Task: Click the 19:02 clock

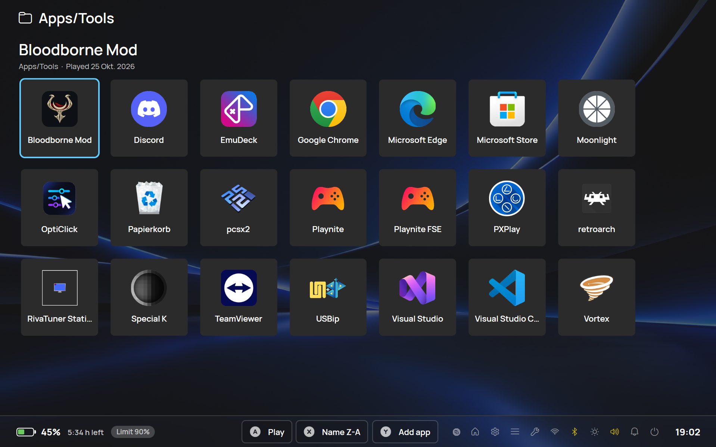Action: pos(688,432)
